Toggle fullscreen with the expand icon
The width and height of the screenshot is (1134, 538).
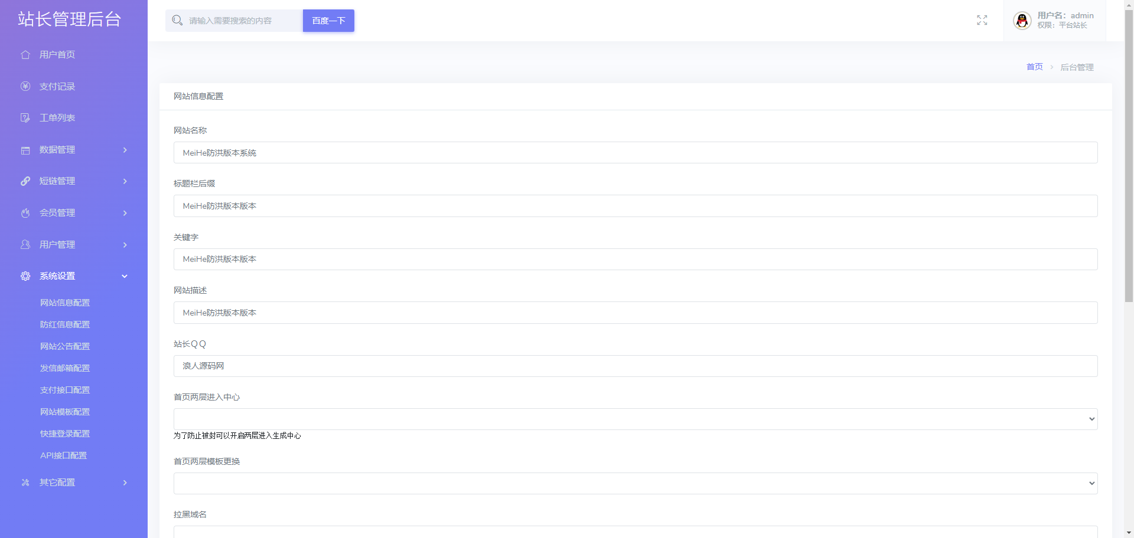tap(982, 21)
